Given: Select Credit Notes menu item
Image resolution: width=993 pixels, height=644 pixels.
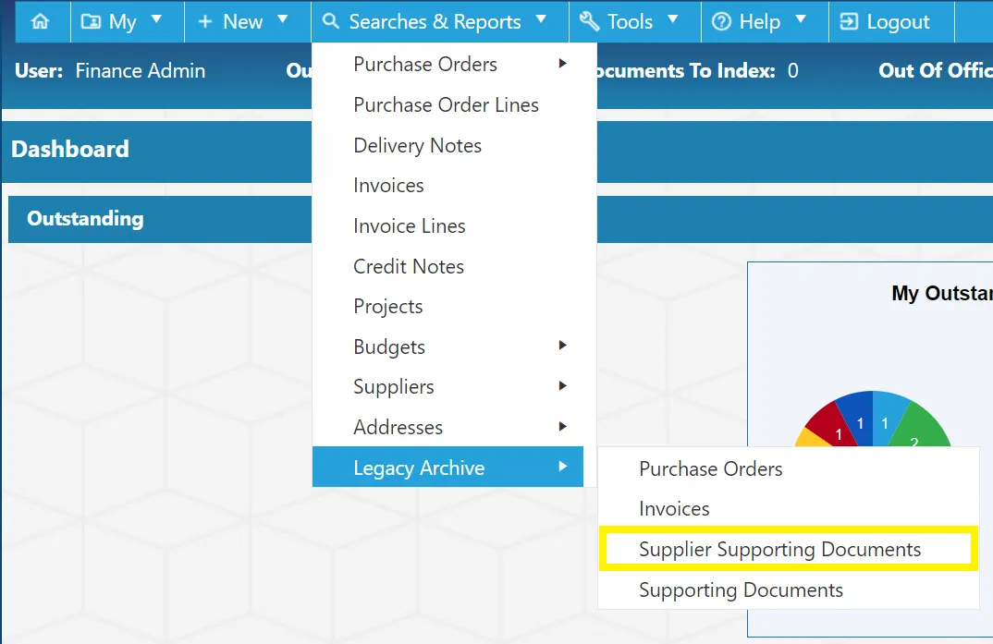Looking at the screenshot, I should [x=447, y=266].
